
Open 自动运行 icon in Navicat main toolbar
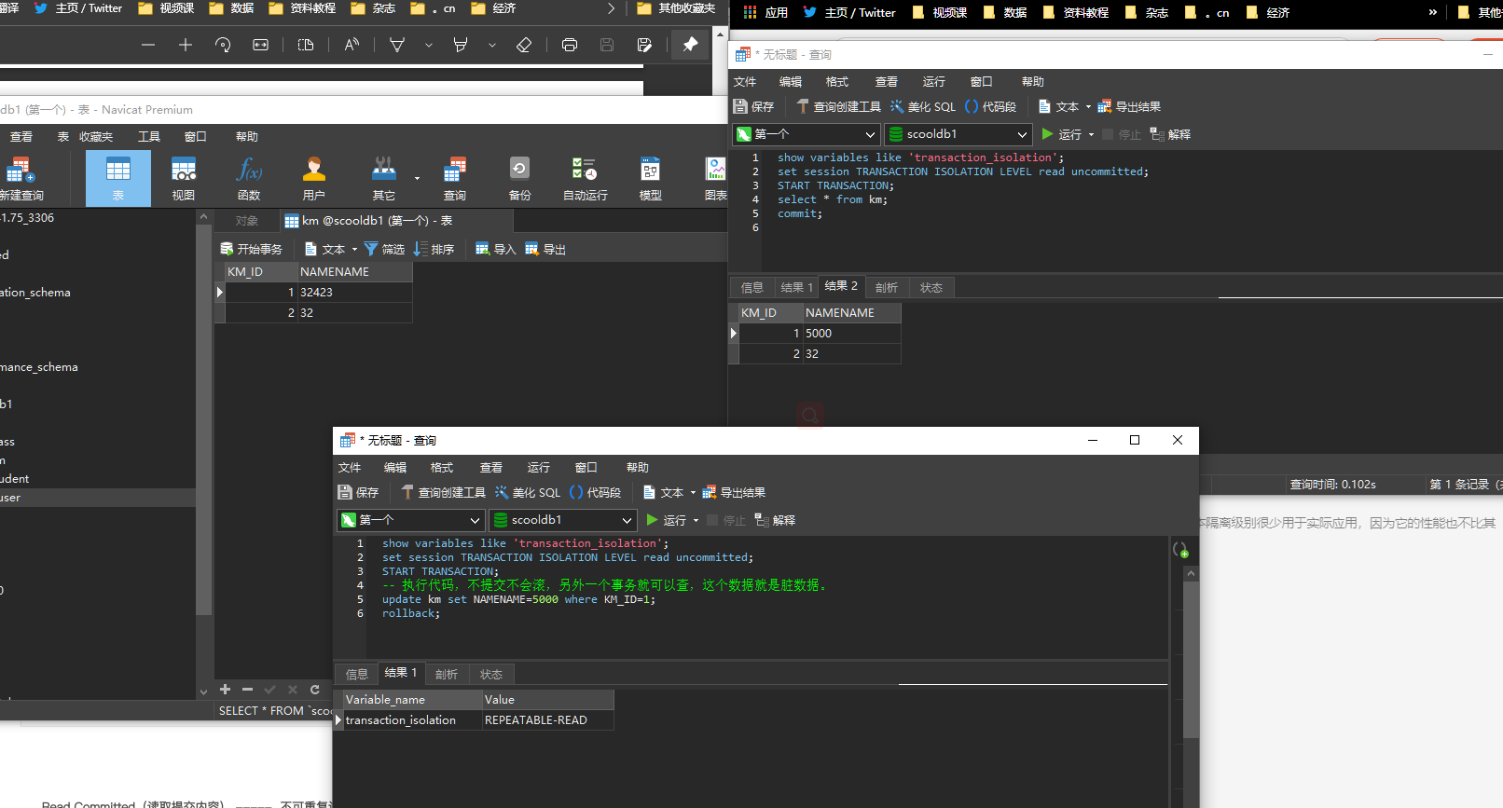(586, 179)
